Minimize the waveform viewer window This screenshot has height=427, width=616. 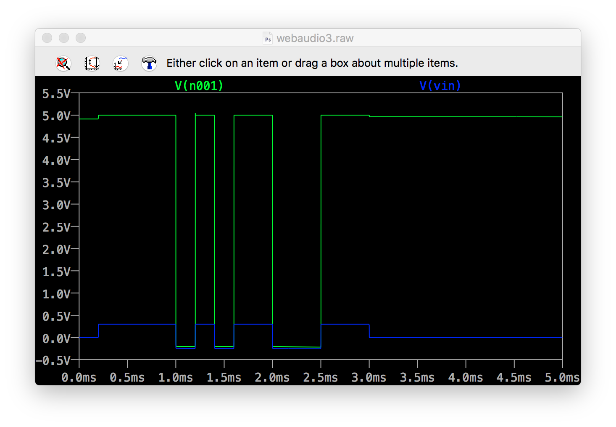[64, 38]
